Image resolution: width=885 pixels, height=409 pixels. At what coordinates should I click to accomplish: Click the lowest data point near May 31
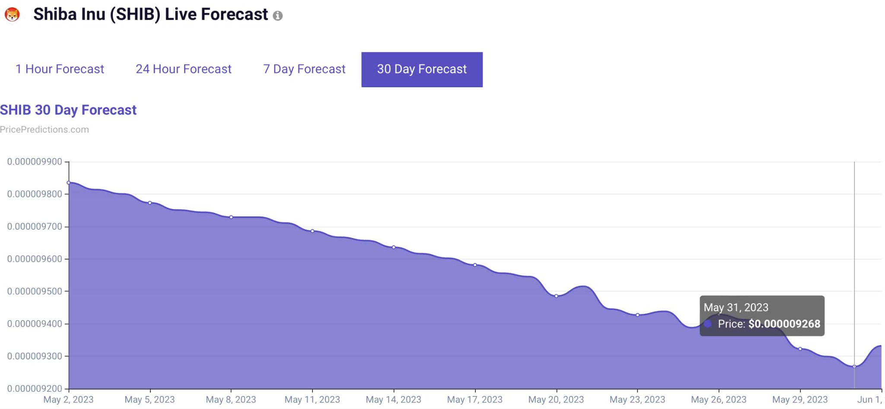click(854, 367)
